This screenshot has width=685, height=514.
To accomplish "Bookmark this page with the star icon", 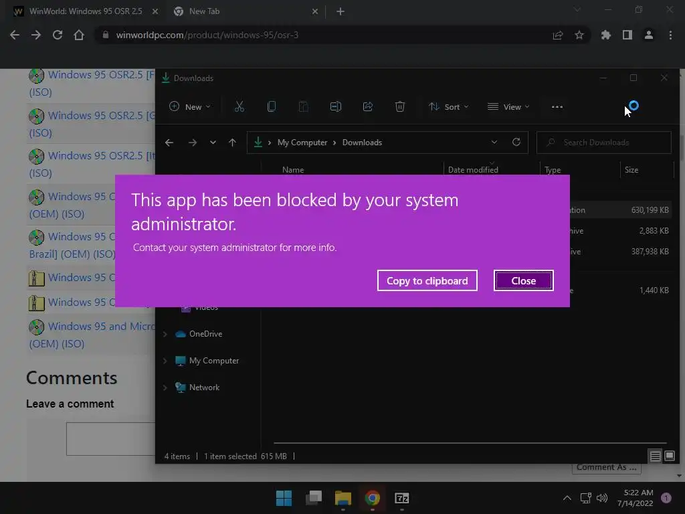I will [x=579, y=35].
